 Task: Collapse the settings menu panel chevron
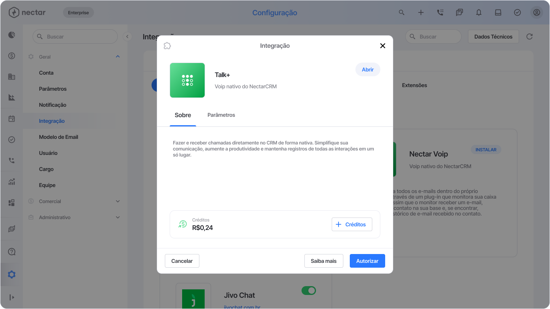127,37
